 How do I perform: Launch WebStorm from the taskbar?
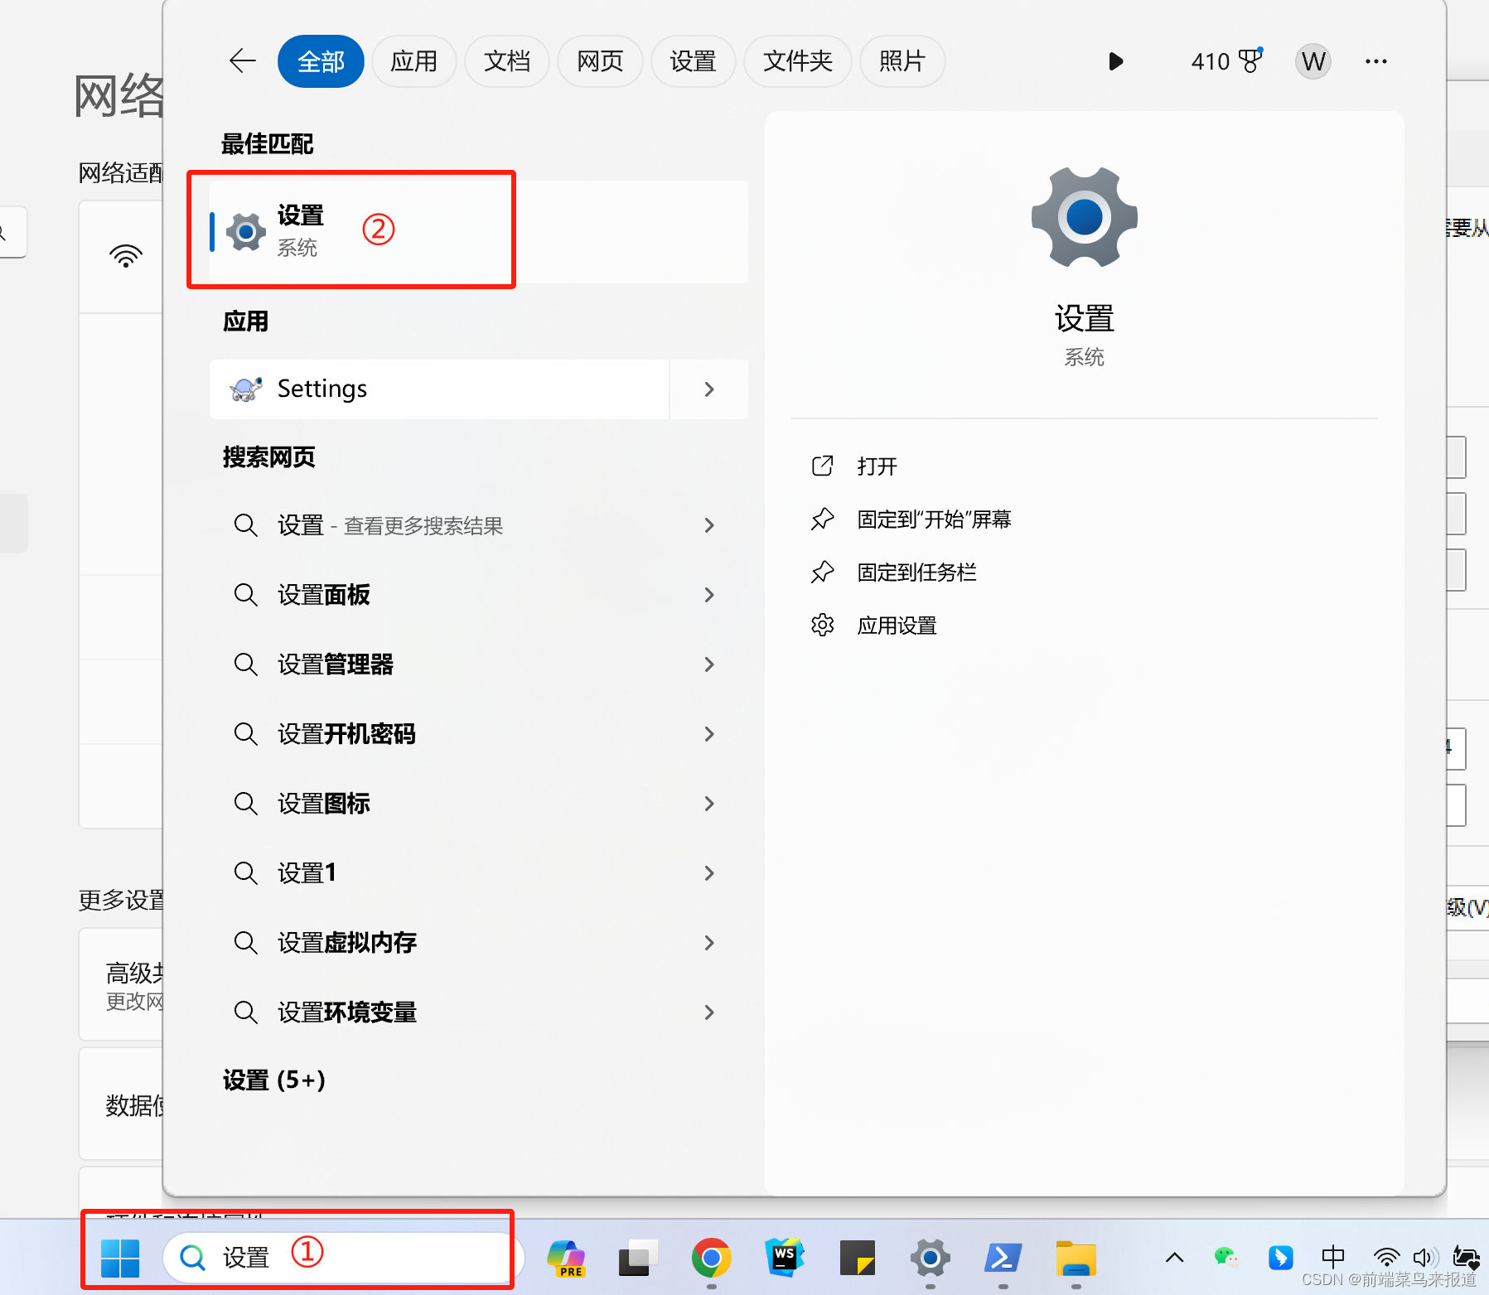point(784,1258)
